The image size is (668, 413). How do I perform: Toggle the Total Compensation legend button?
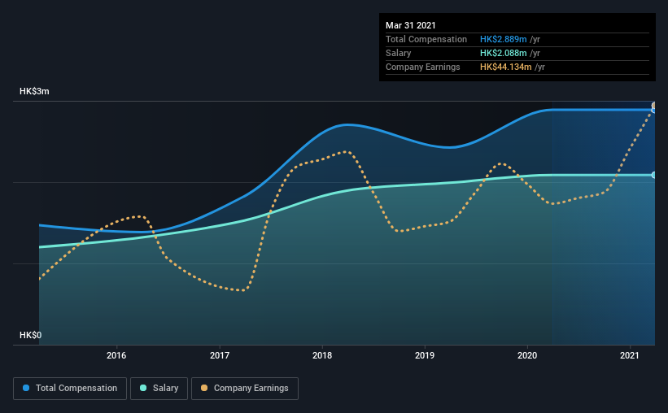(70, 389)
